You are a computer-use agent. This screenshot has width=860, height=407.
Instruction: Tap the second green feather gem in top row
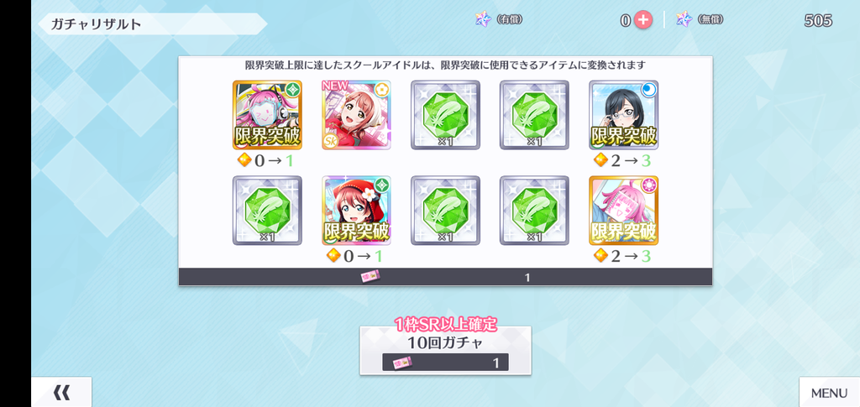coord(534,115)
